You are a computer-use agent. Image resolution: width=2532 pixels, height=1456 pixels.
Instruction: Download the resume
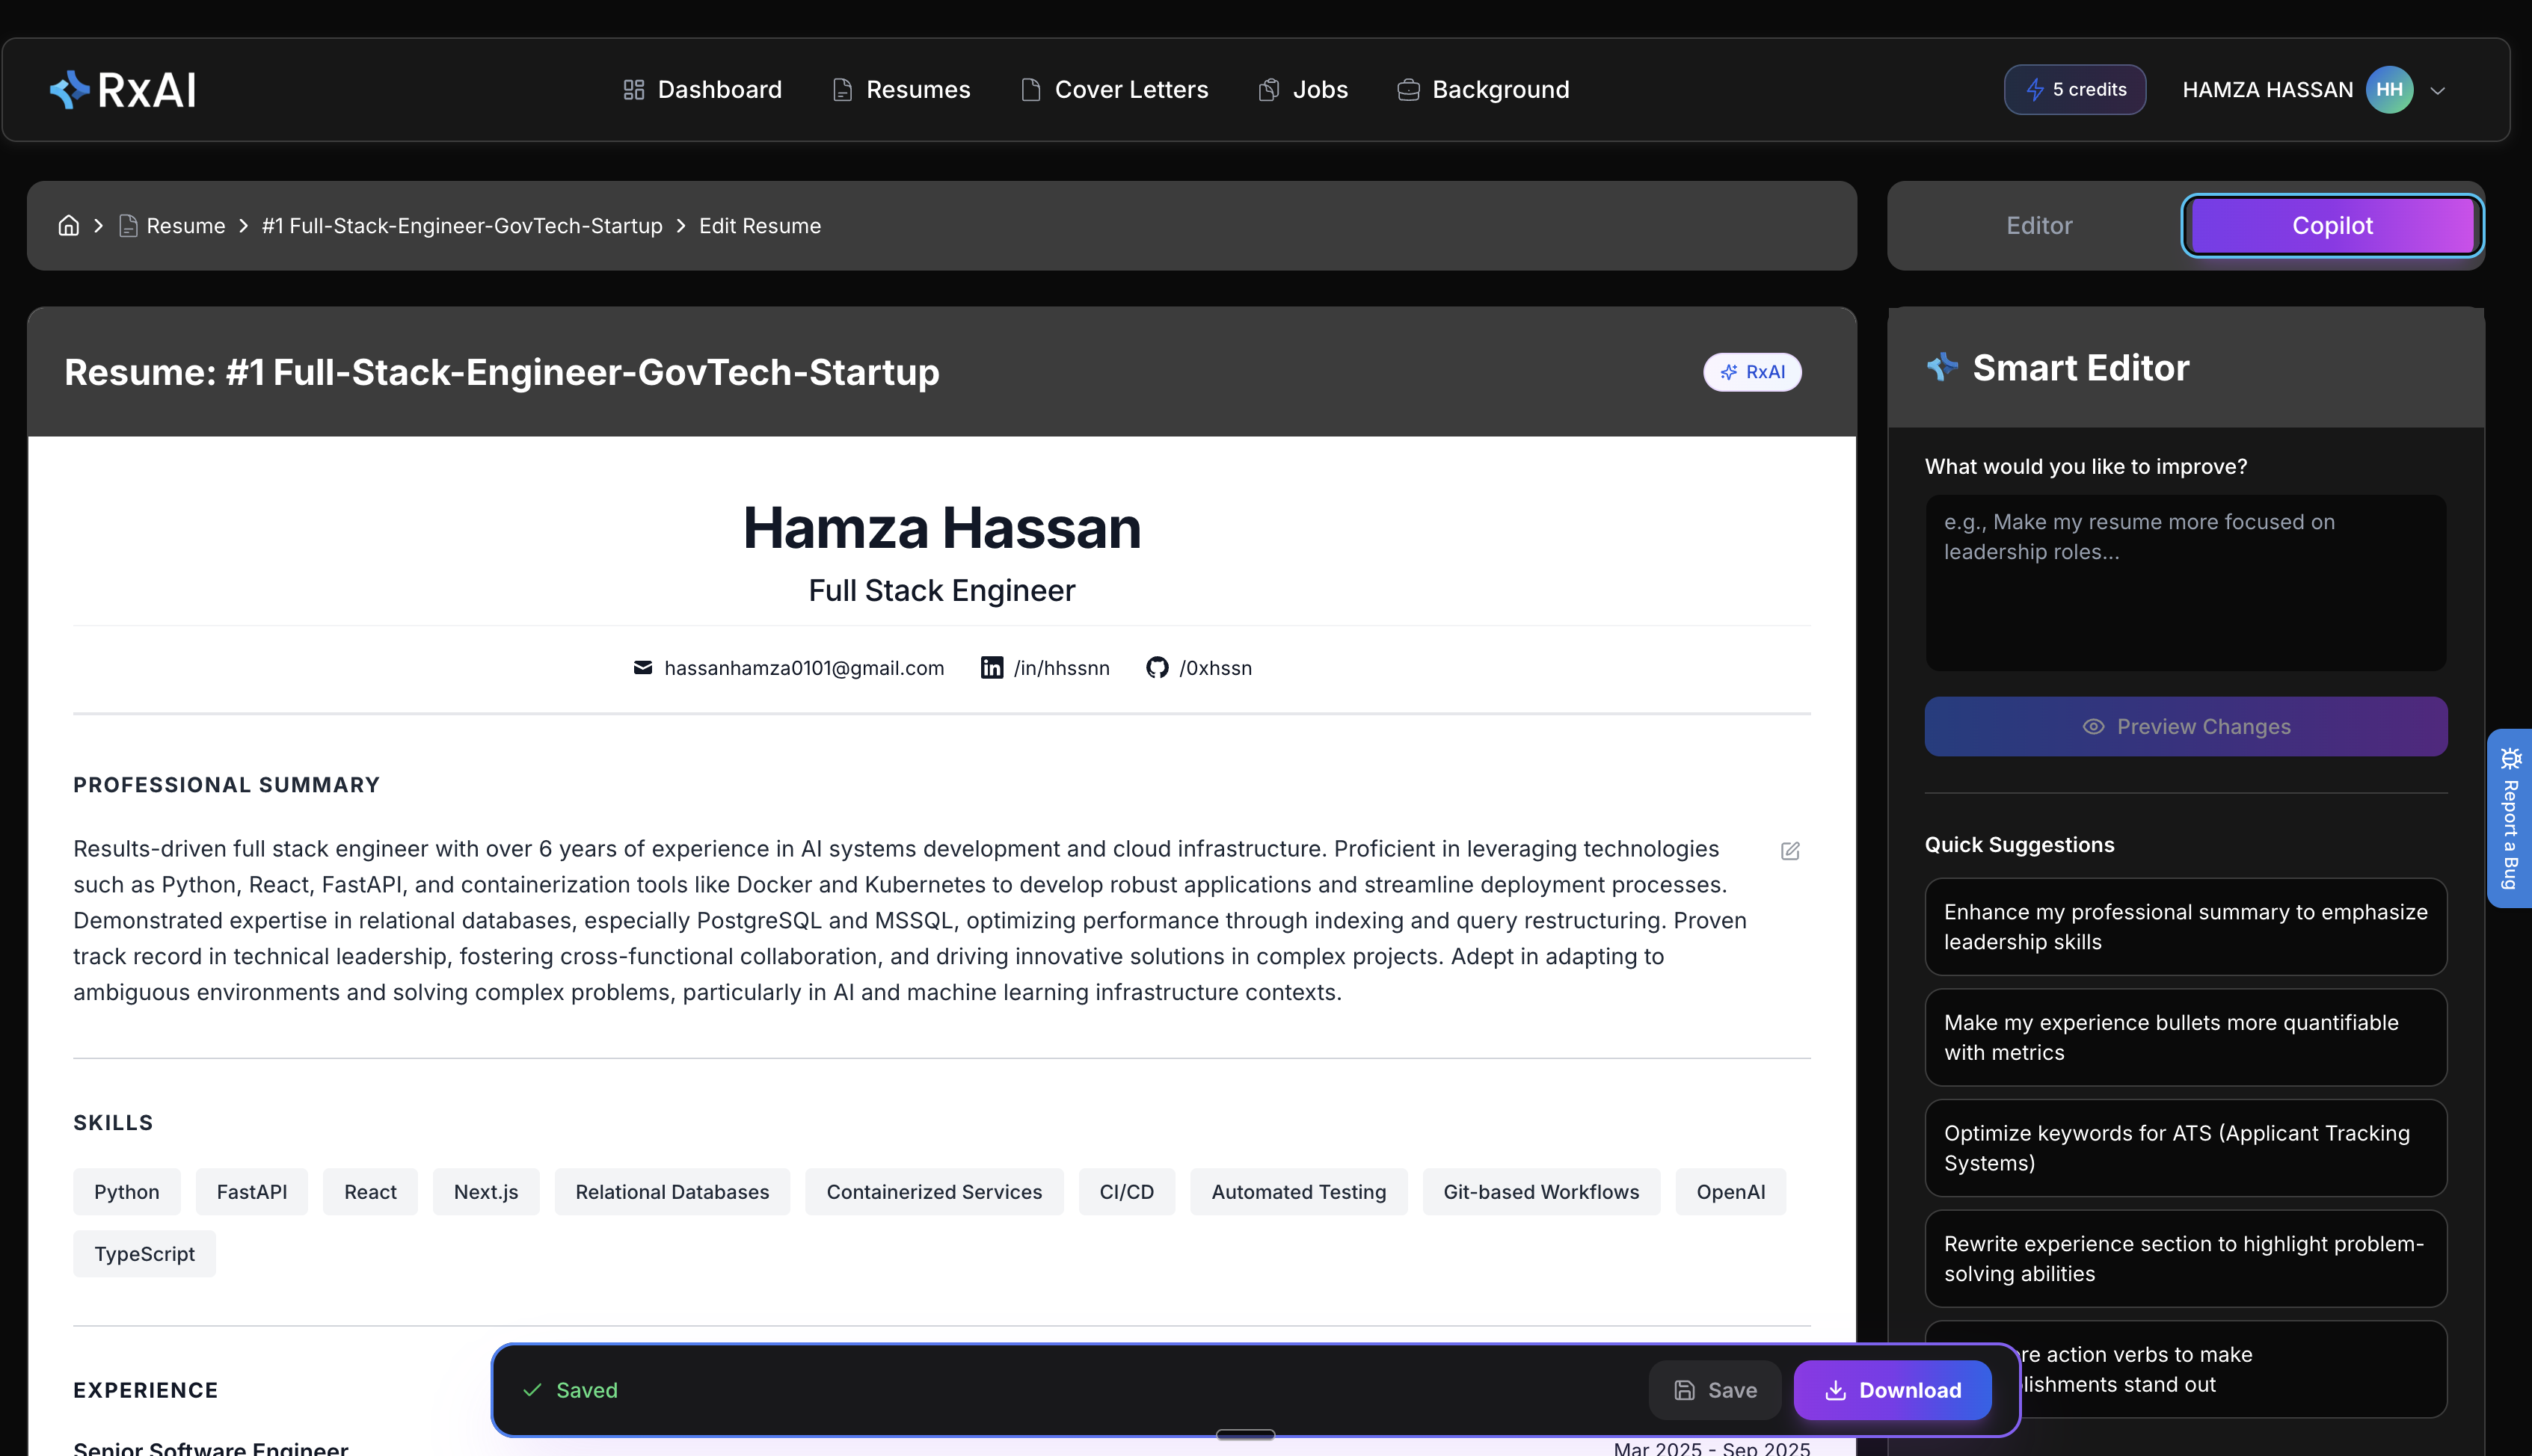(x=1892, y=1390)
